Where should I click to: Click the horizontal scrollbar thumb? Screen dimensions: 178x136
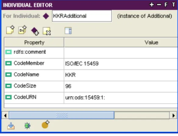pyautogui.click(x=61, y=115)
